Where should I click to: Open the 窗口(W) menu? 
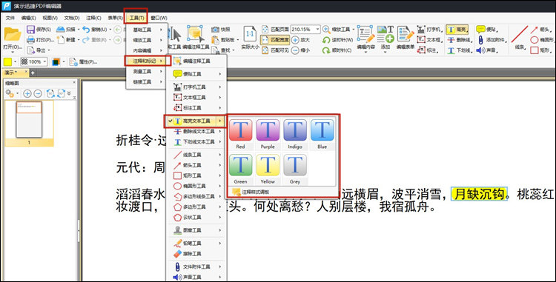point(159,18)
